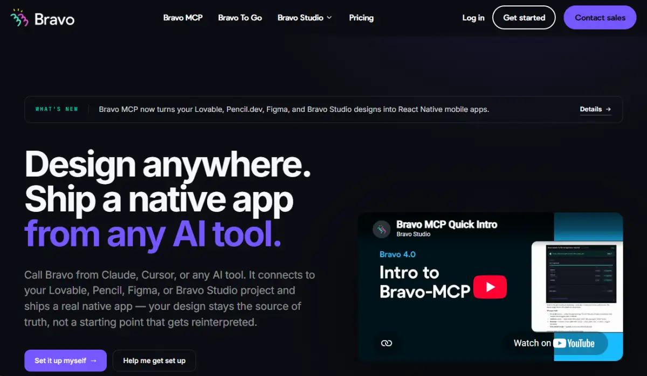Click the Contact sales button

click(600, 18)
